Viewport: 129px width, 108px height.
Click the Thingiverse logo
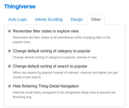20,7
